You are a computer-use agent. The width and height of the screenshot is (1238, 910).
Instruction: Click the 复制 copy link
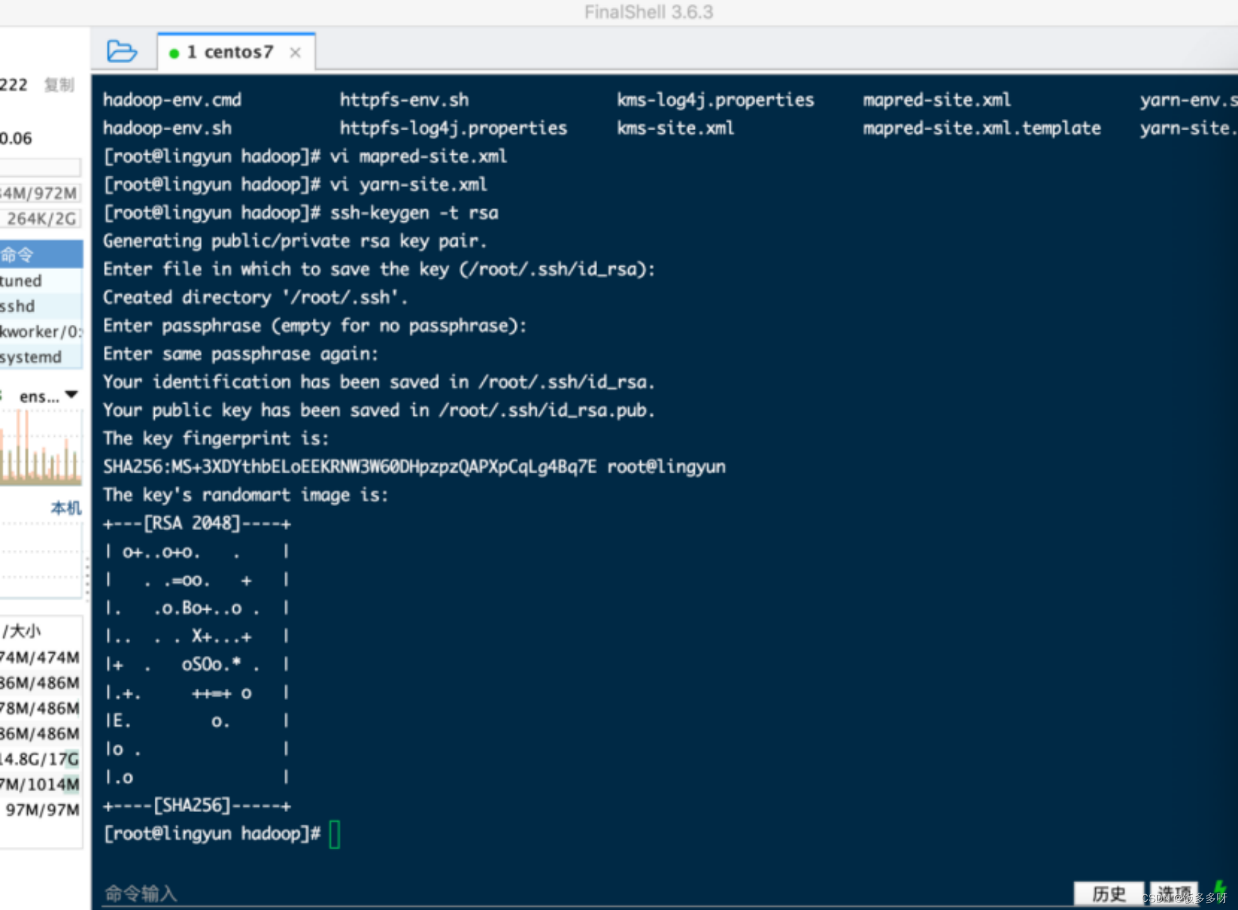pyautogui.click(x=59, y=85)
